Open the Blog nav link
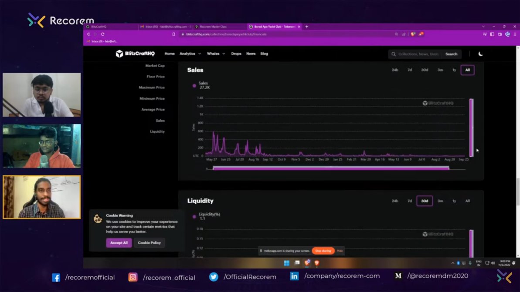520x292 pixels. [264, 54]
